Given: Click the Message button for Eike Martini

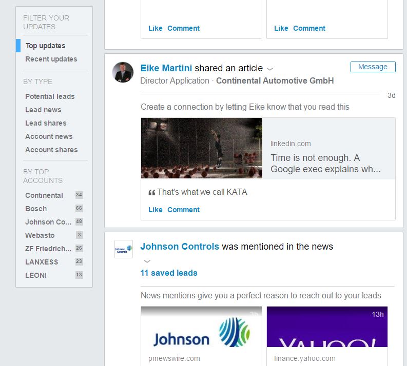Looking at the screenshot, I should [x=373, y=67].
